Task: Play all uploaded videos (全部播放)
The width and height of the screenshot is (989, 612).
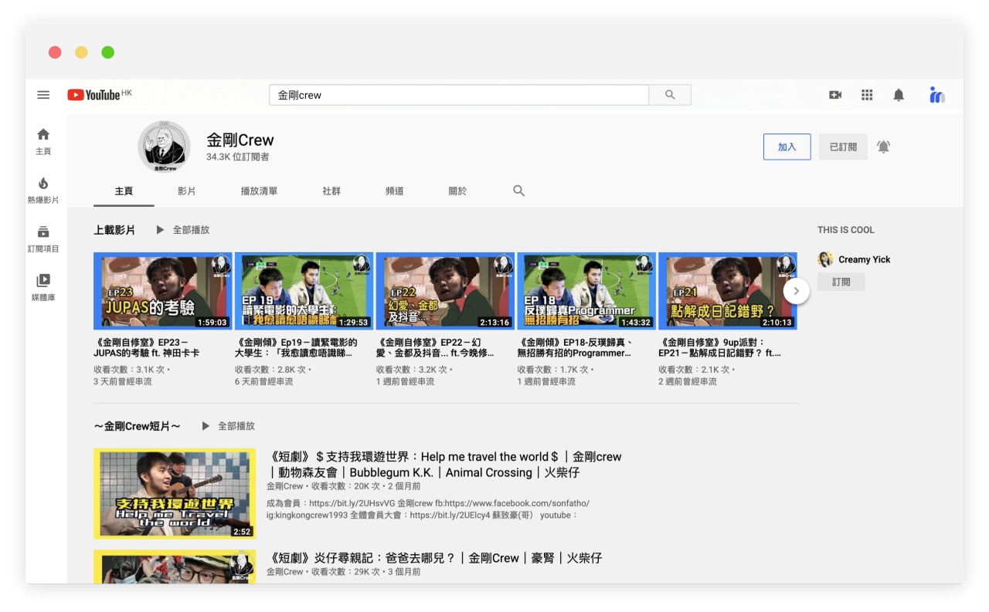Action: [x=183, y=230]
